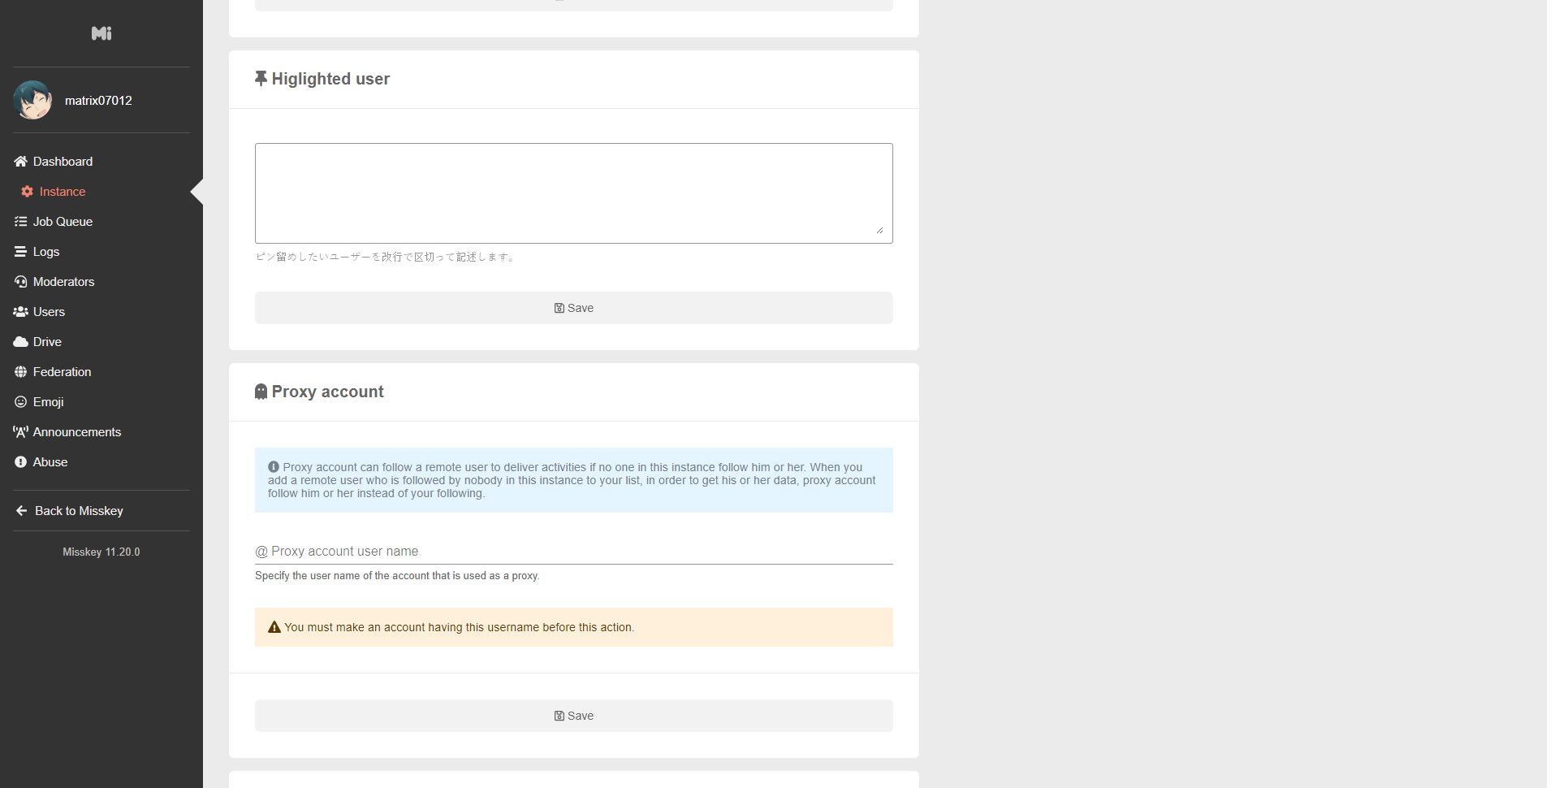The height and width of the screenshot is (788, 1559).
Task: Click the Users group icon
Action: pos(21,312)
